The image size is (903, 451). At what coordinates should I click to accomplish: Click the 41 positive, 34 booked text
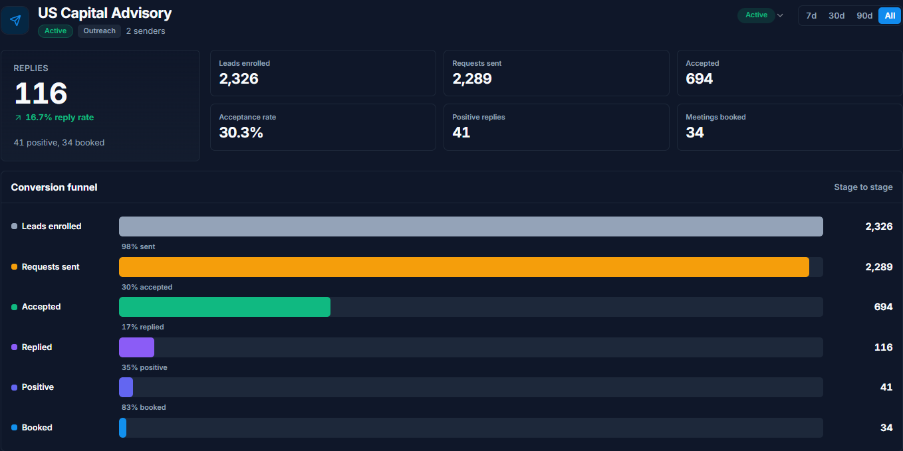coord(59,143)
